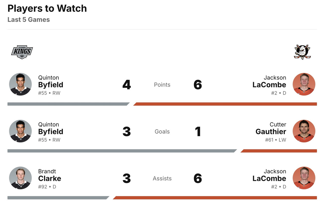The height and width of the screenshot is (204, 322).
Task: Click Jackson LaCombe's photo in Assists row
Action: pyautogui.click(x=304, y=178)
